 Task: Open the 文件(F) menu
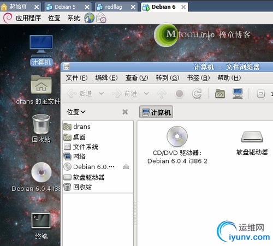[x=76, y=78]
